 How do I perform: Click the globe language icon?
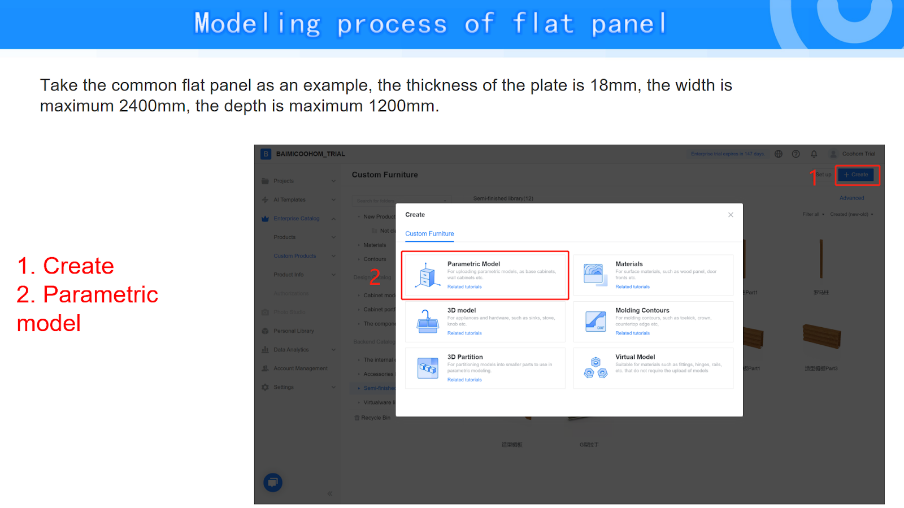pos(779,154)
